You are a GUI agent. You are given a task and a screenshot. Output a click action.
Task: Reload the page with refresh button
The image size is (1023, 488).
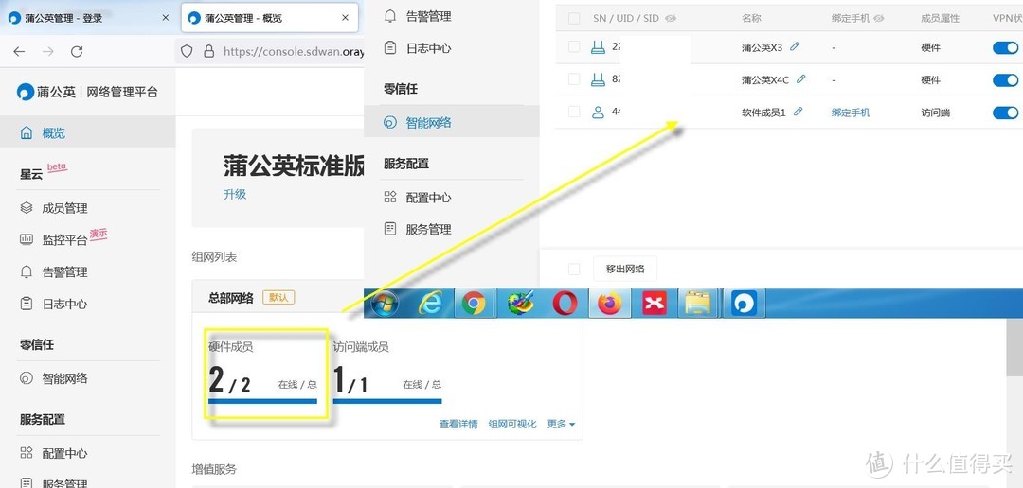[77, 51]
